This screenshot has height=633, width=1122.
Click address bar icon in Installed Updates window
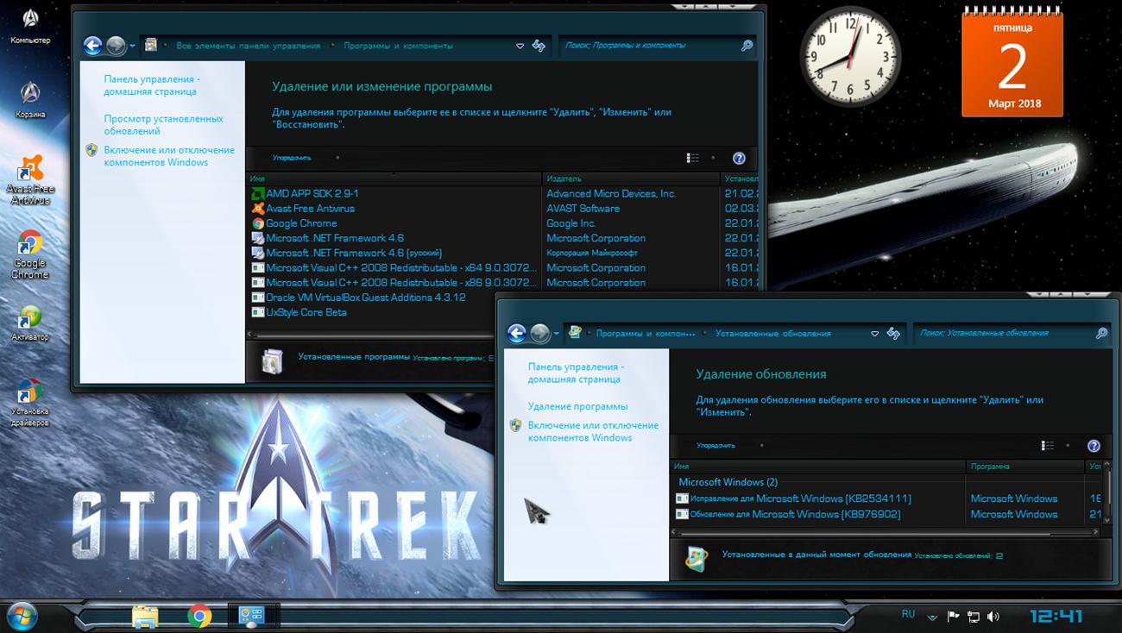575,333
